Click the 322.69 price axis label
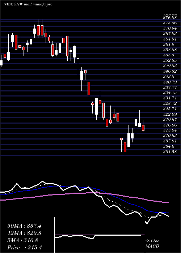 click(x=170, y=114)
